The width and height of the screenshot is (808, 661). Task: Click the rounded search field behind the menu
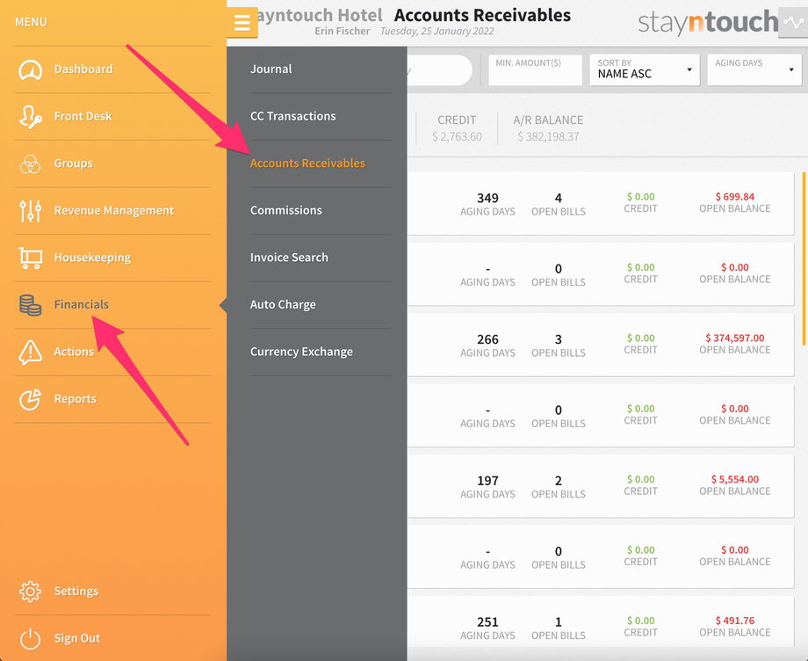pyautogui.click(x=439, y=70)
